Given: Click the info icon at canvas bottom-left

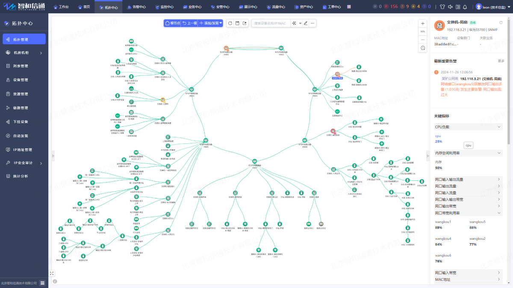Looking at the screenshot, I should (55, 281).
